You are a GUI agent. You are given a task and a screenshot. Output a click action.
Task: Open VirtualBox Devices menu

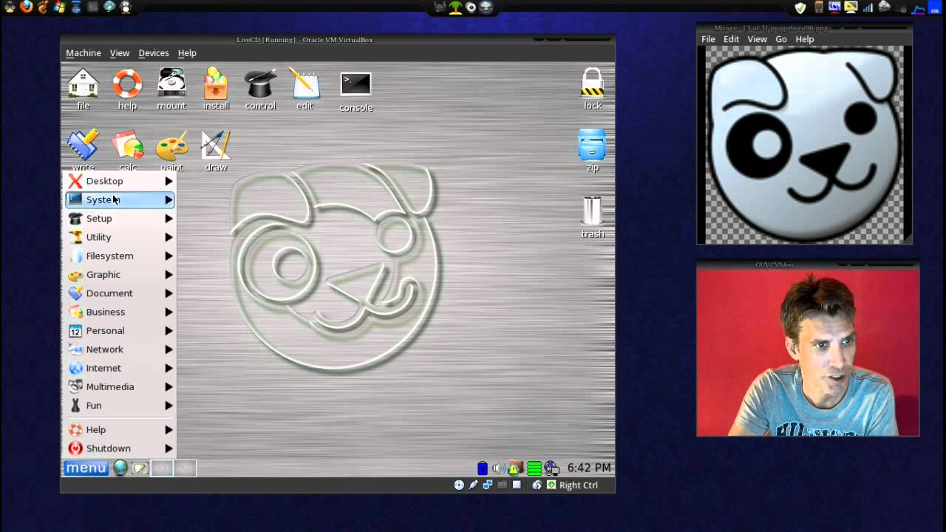point(154,53)
